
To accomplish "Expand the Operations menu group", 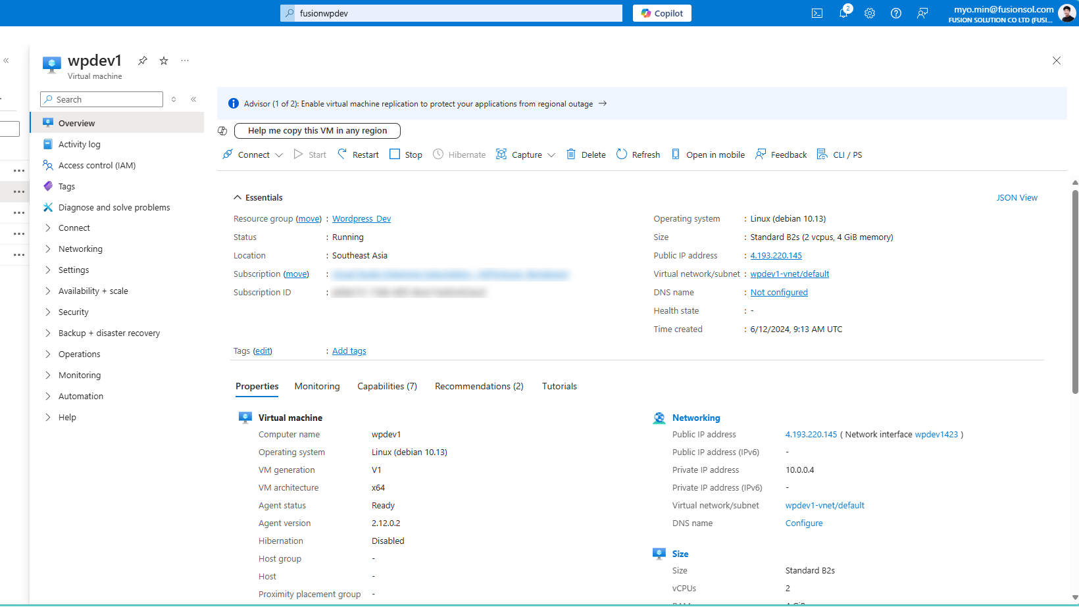I will [48, 354].
